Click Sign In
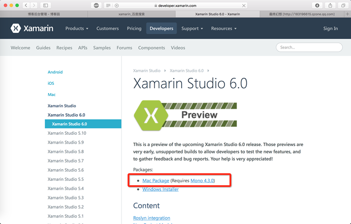 pos(330,28)
